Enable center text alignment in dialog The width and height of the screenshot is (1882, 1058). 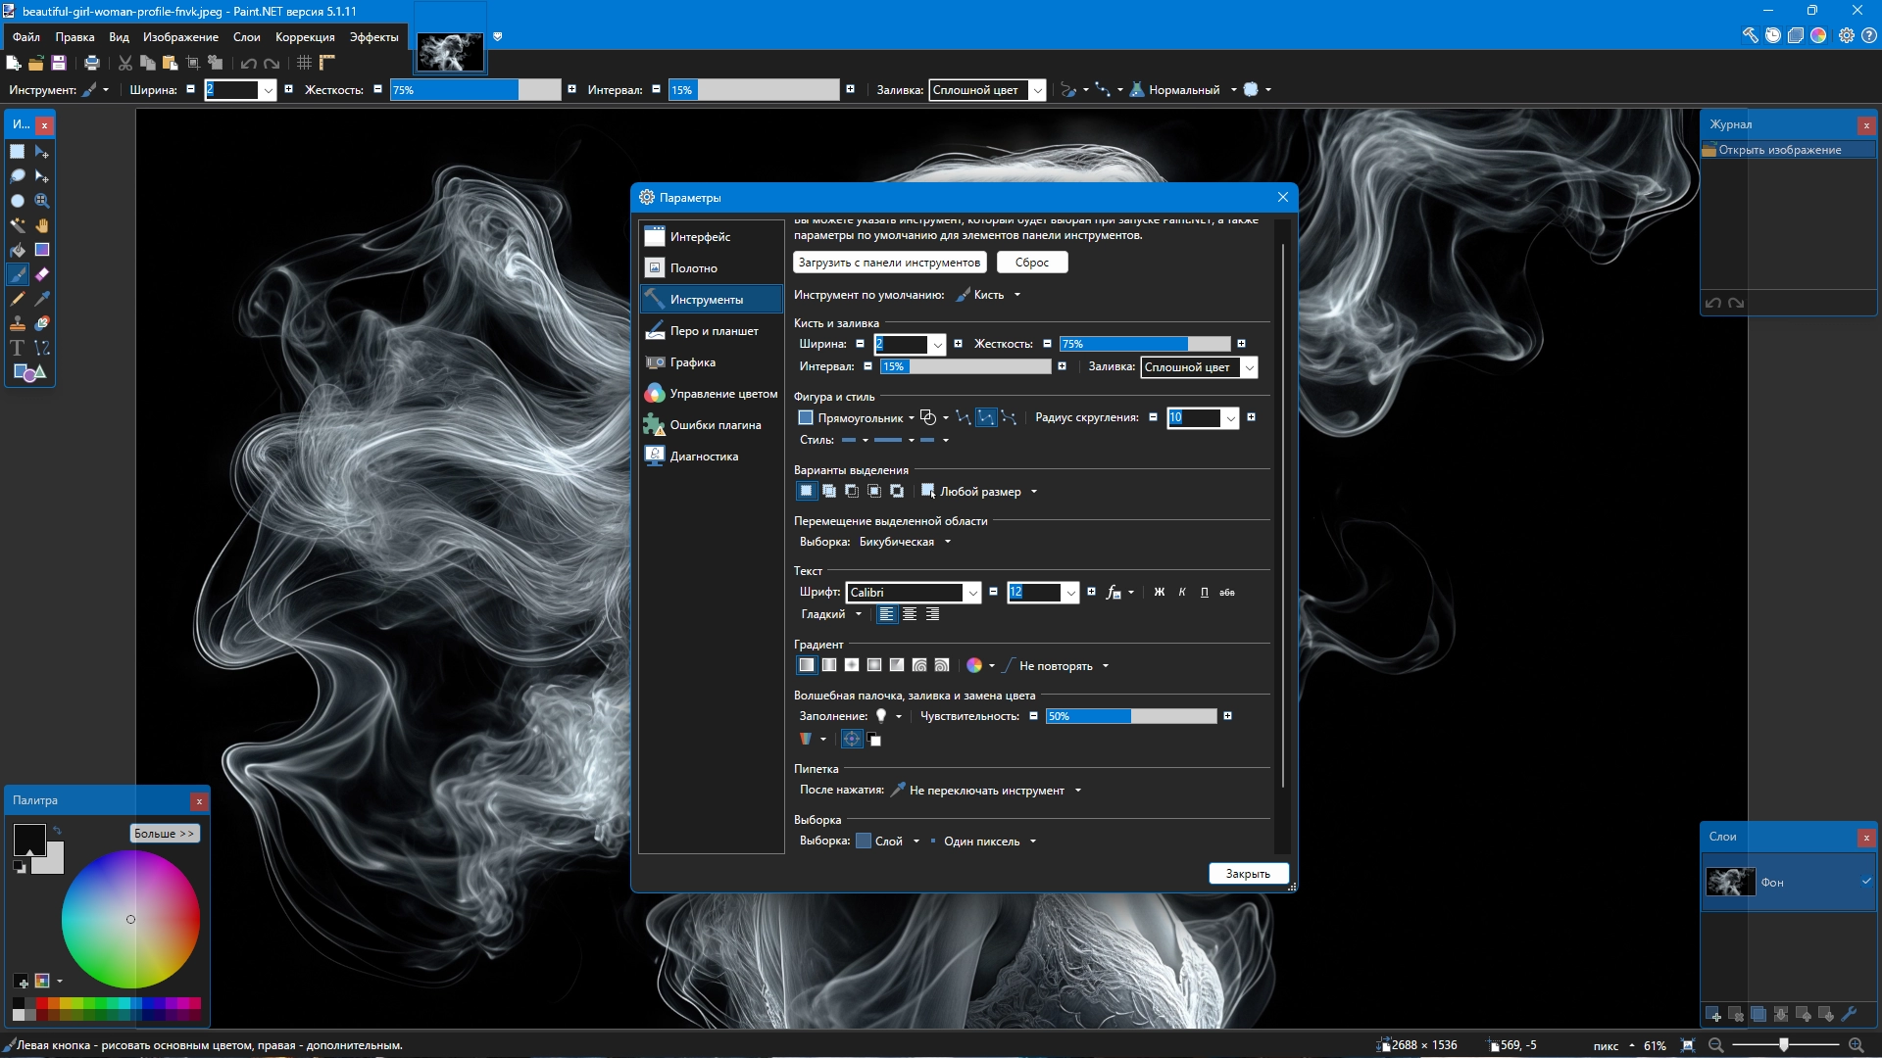[x=910, y=614]
